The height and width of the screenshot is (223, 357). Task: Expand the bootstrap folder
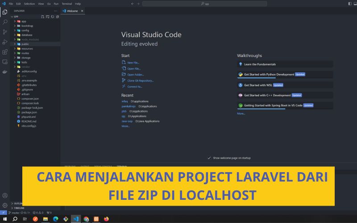tap(35, 26)
